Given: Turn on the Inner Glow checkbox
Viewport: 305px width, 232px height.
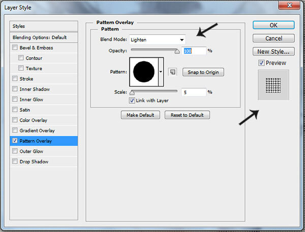Looking at the screenshot, I should 15,99.
